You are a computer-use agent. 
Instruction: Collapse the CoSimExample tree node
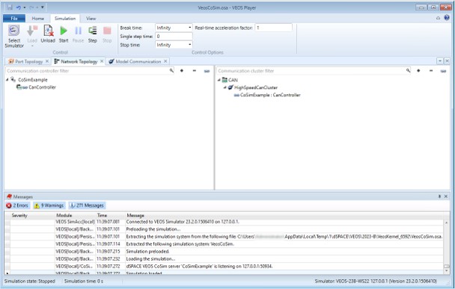coord(7,79)
